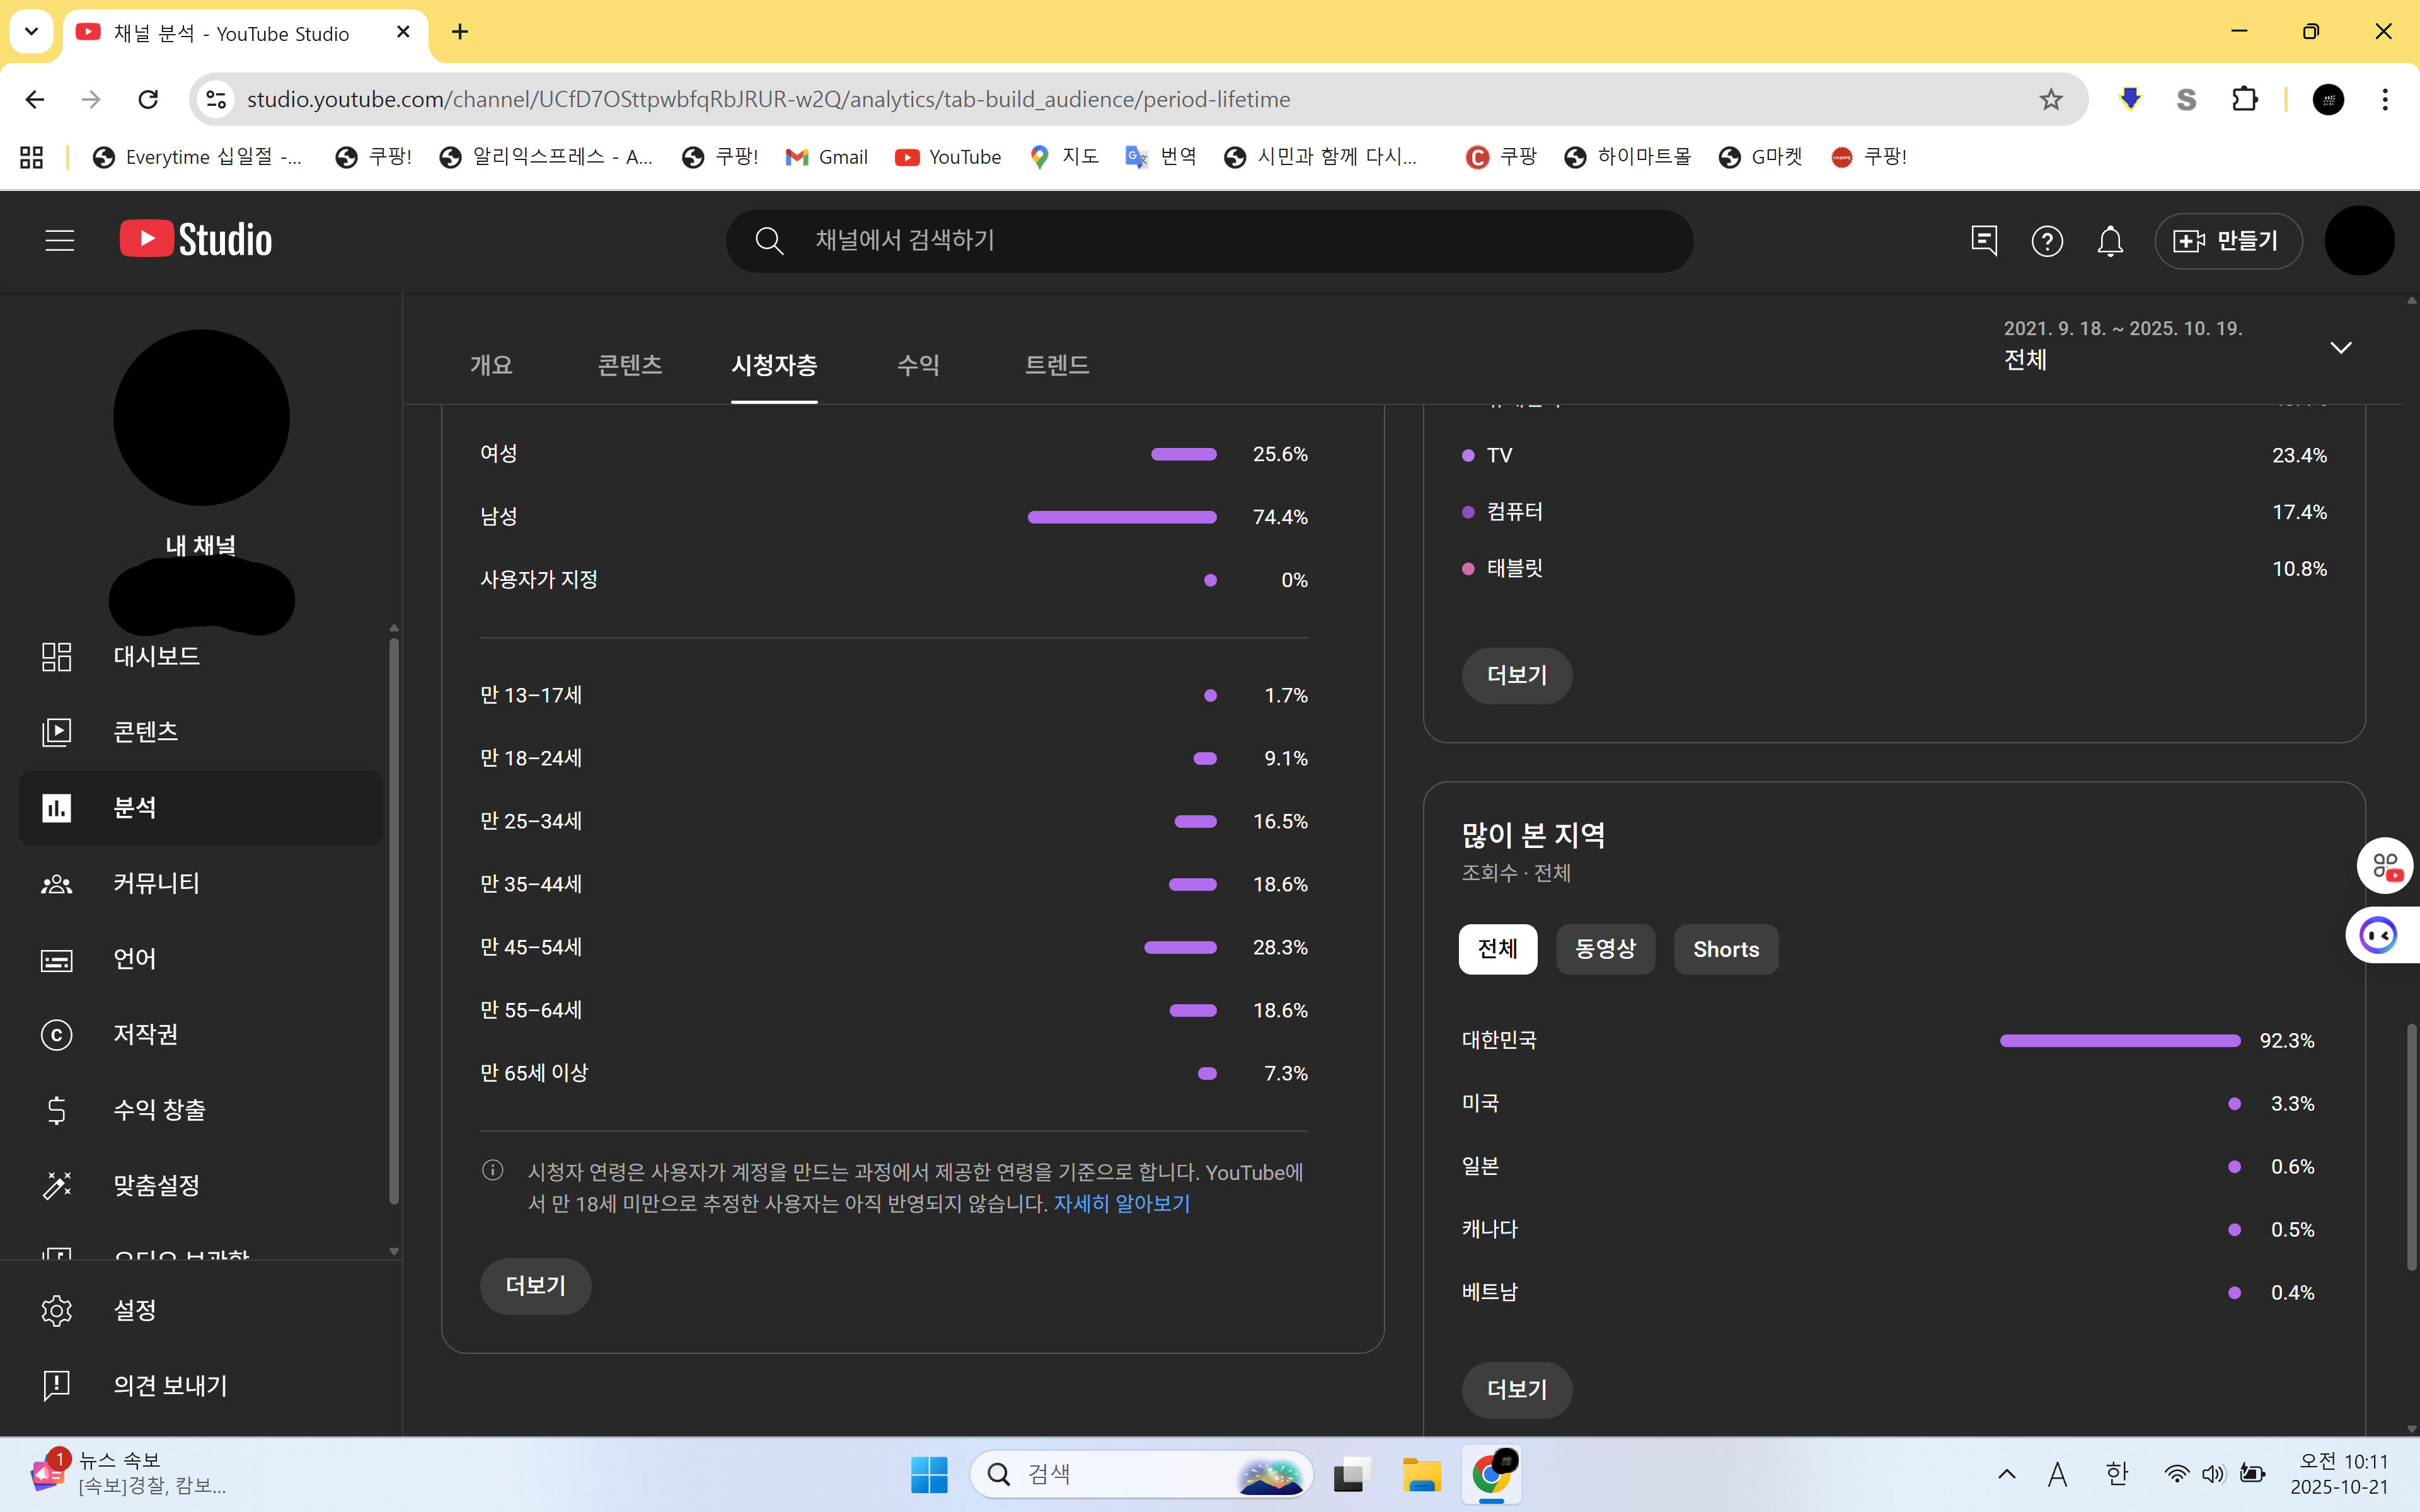This screenshot has width=2420, height=1512.
Task: Select the Shorts filter in 많이 본 지역
Action: point(1726,949)
